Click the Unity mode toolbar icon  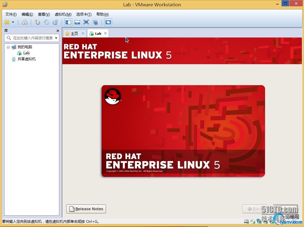[95, 22]
